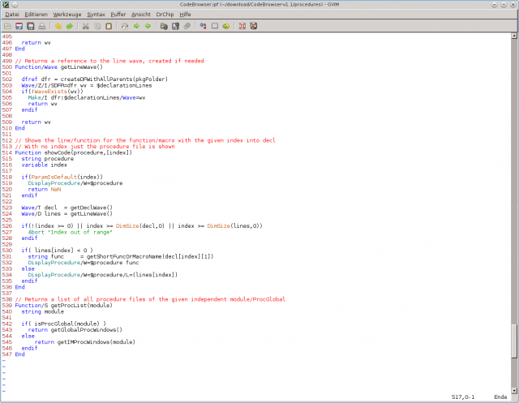Open the Syntax menu
The height and width of the screenshot is (403, 519).
pyautogui.click(x=96, y=15)
